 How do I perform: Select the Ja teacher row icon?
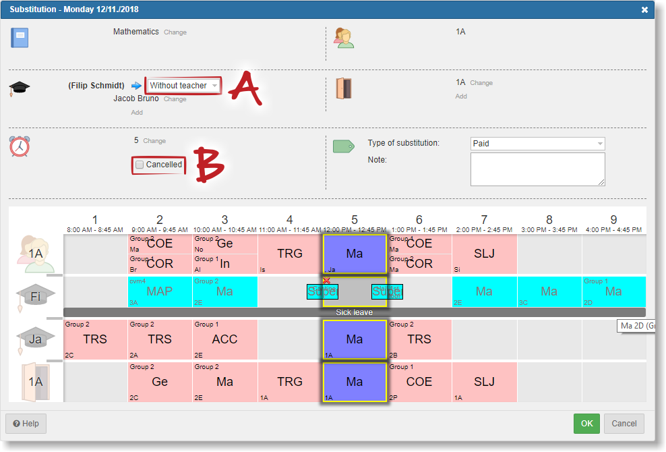(x=36, y=339)
